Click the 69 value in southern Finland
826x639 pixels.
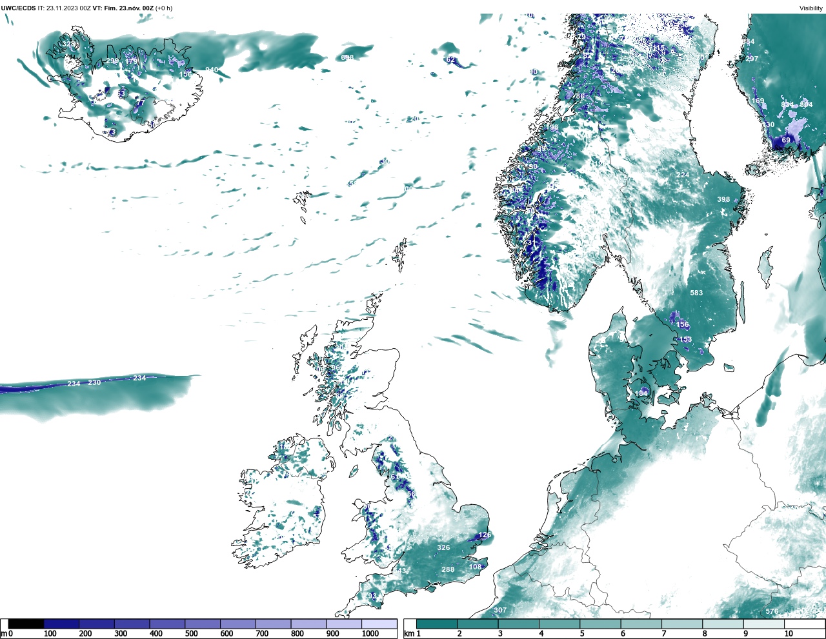786,140
